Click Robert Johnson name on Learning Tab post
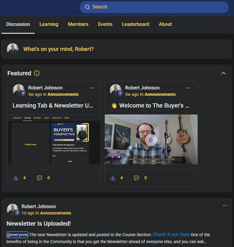The height and width of the screenshot is (247, 234). coord(45,88)
